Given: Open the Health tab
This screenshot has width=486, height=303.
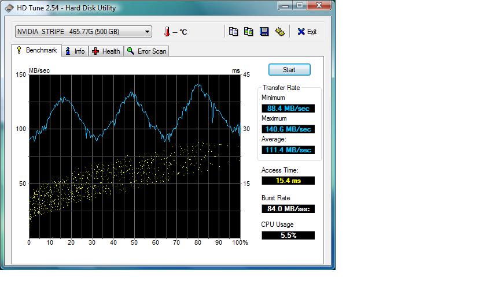Looking at the screenshot, I should (106, 51).
